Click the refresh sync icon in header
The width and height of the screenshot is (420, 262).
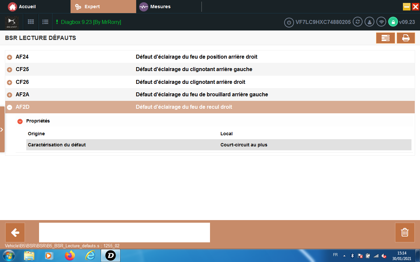click(x=358, y=22)
